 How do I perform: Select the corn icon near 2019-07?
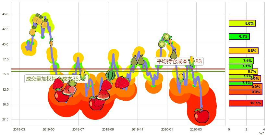(83, 75)
